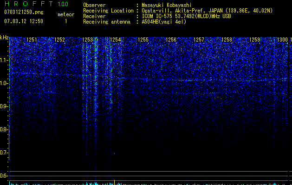Click the 1.0 kHz frequency axis label
292x185 pixels.
4,83
